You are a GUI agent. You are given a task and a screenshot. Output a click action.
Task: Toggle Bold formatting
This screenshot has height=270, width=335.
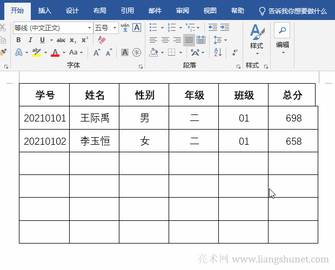click(18, 40)
